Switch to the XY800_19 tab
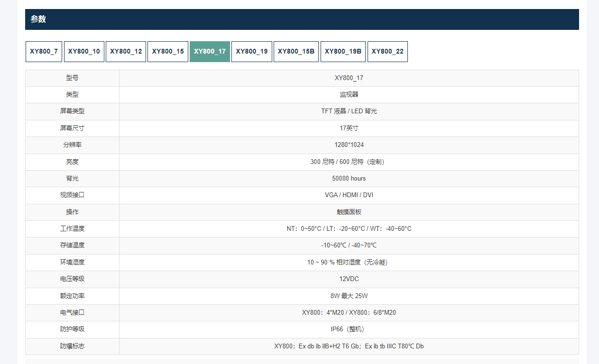599x364 pixels. click(252, 52)
